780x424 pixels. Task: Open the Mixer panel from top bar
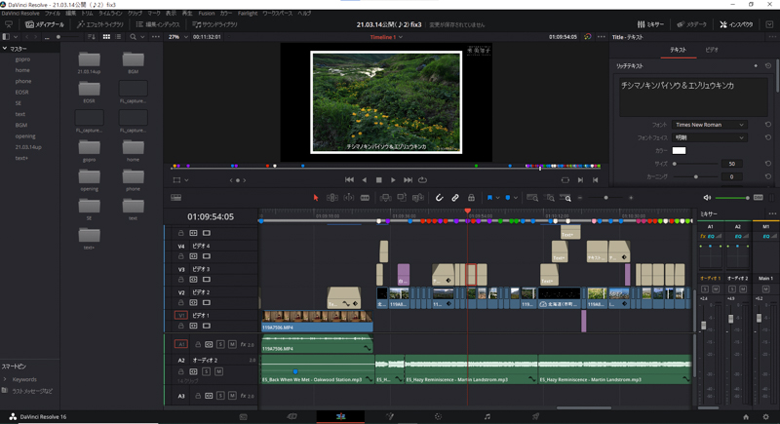[650, 24]
